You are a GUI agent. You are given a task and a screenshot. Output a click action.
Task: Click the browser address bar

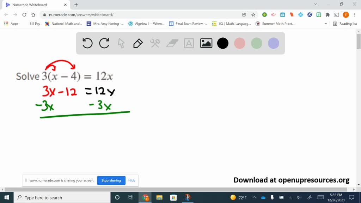pyautogui.click(x=141, y=15)
